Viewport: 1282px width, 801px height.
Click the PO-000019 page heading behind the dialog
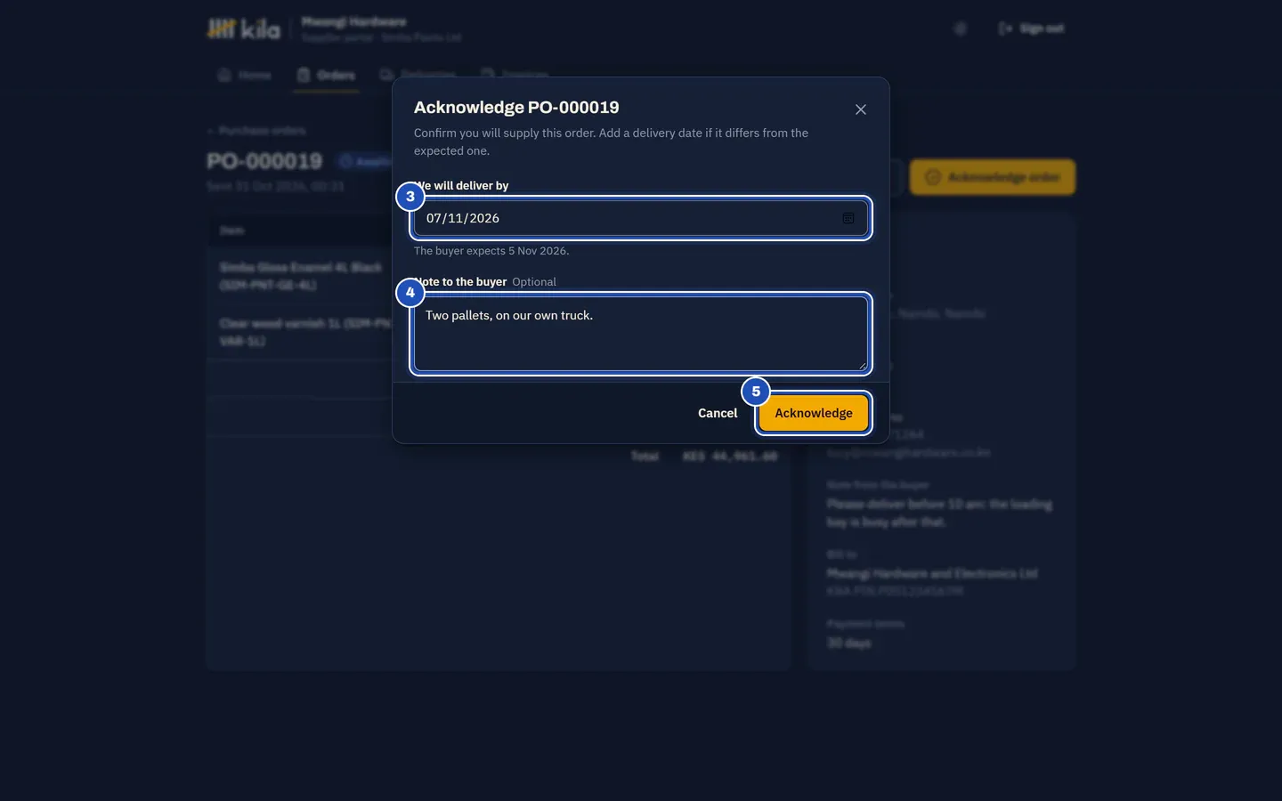(264, 161)
